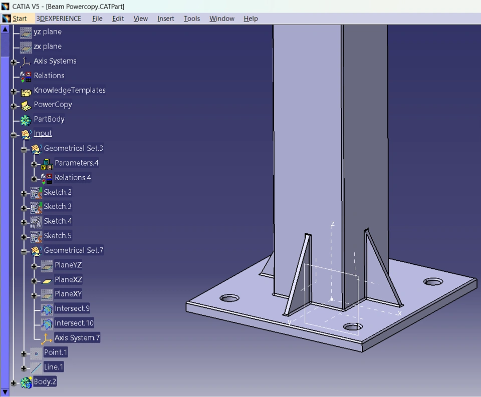Select Line.1 in the specification tree

coord(54,367)
